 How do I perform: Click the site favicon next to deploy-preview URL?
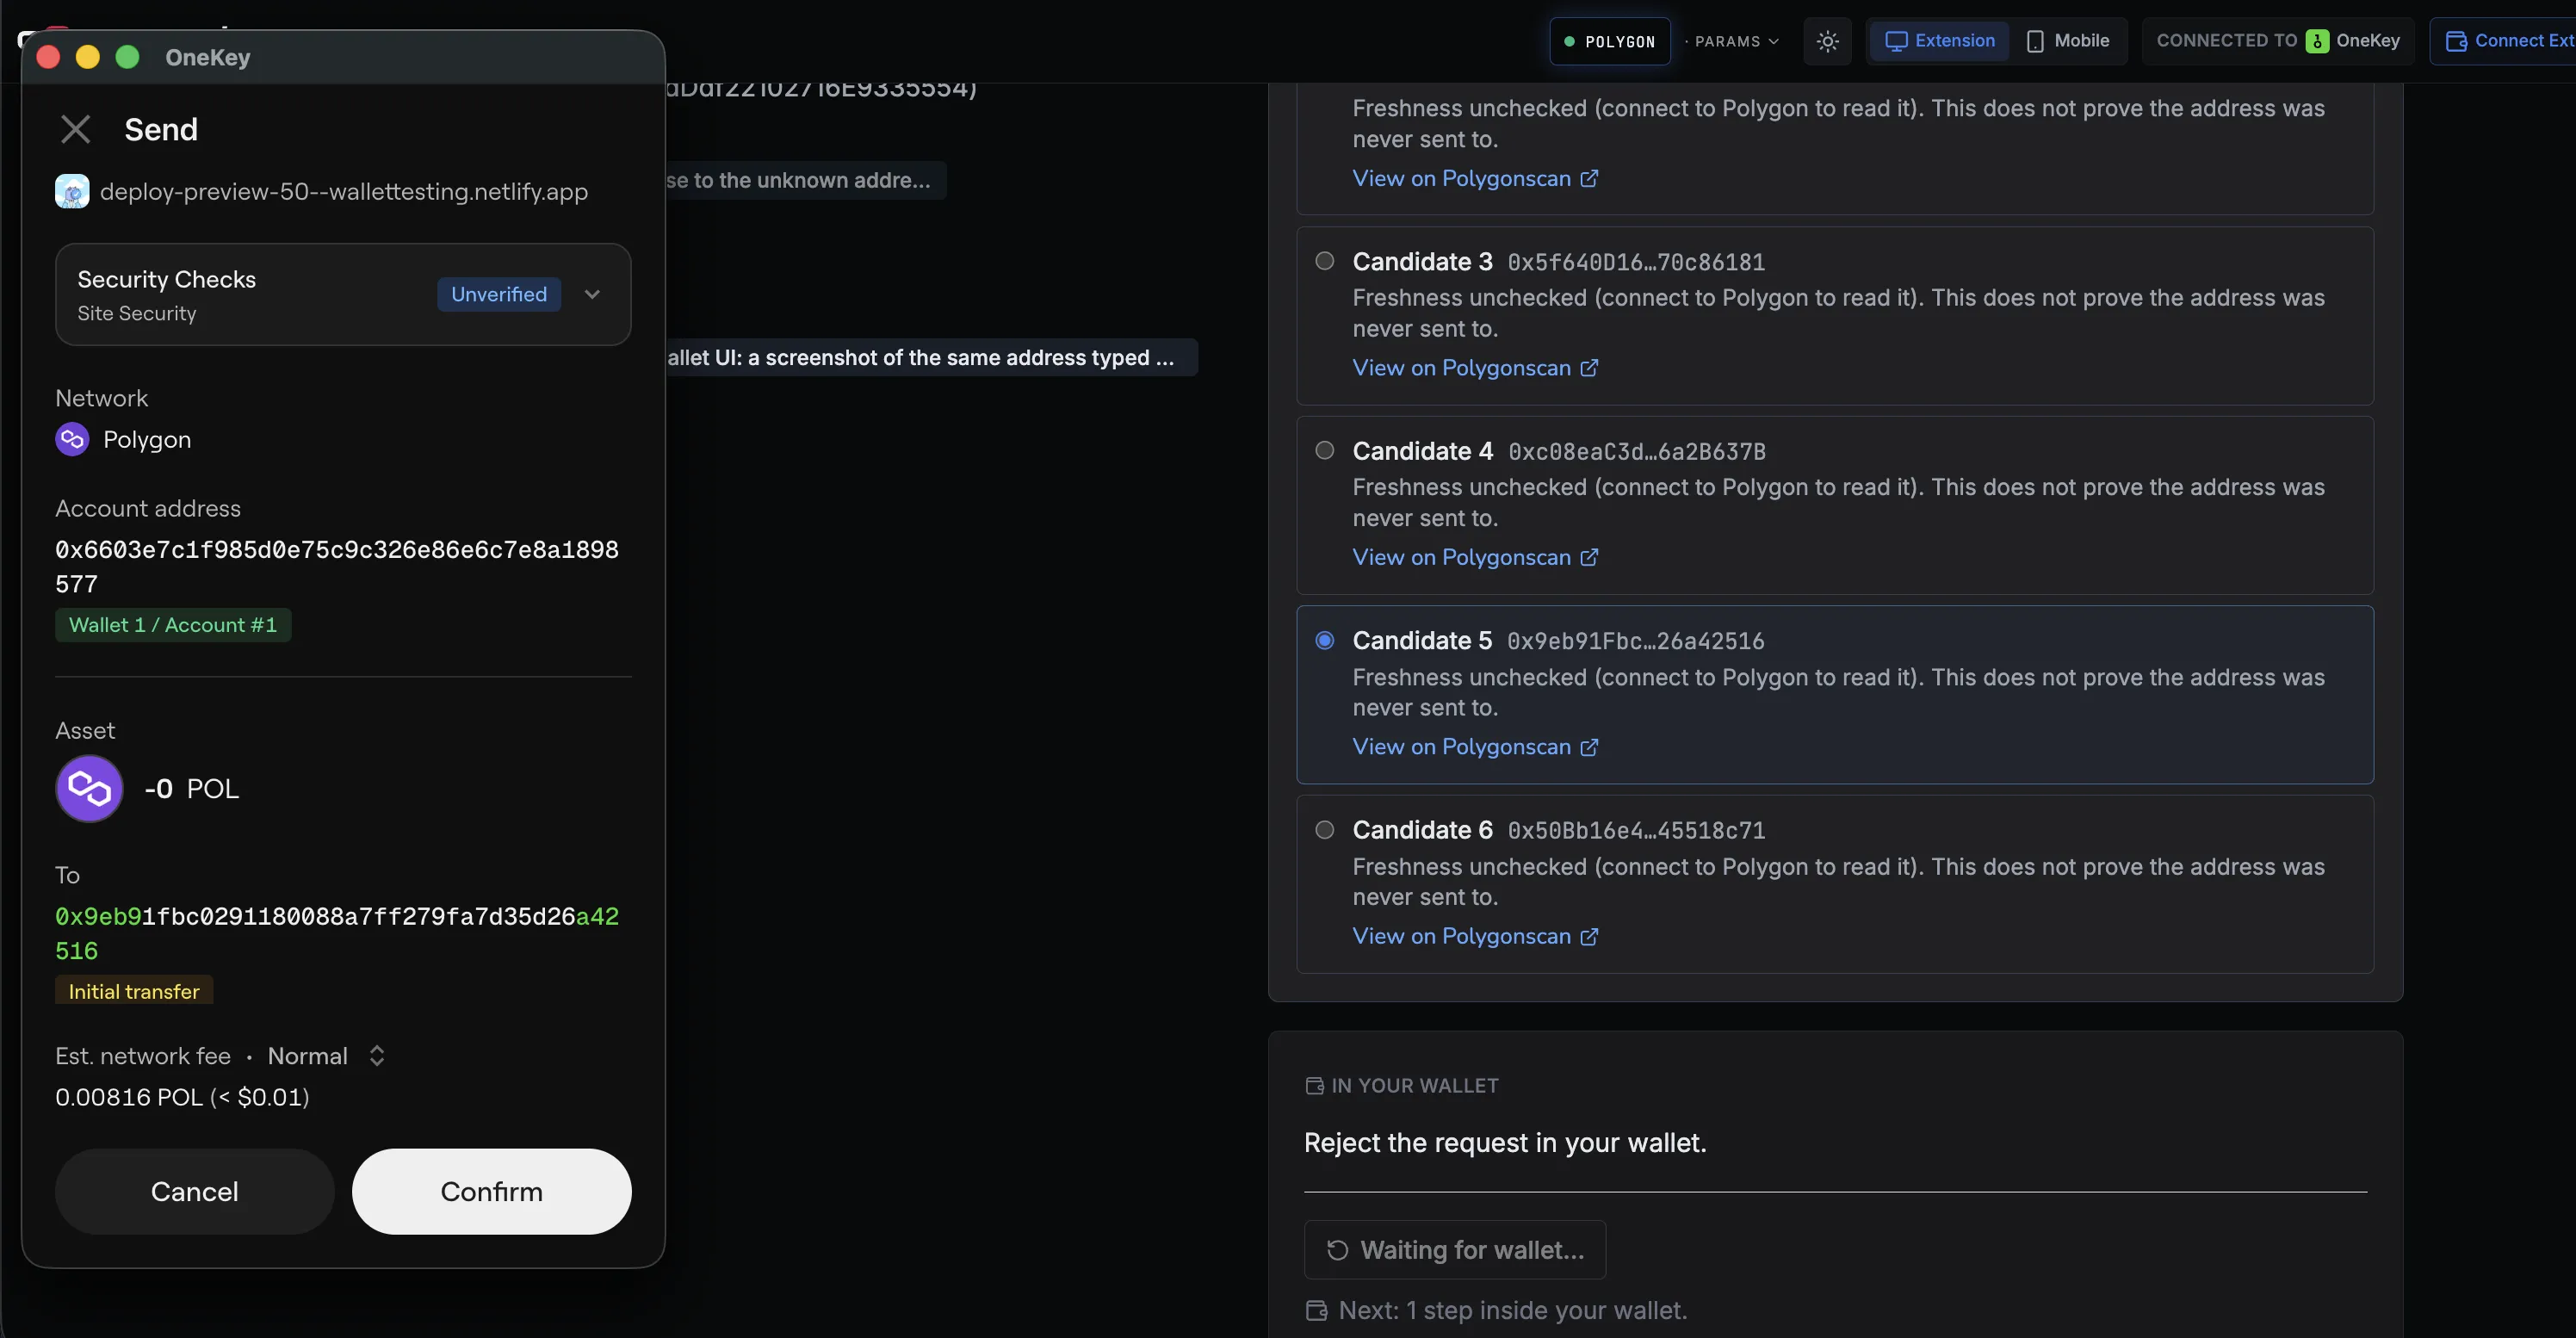coord(72,191)
